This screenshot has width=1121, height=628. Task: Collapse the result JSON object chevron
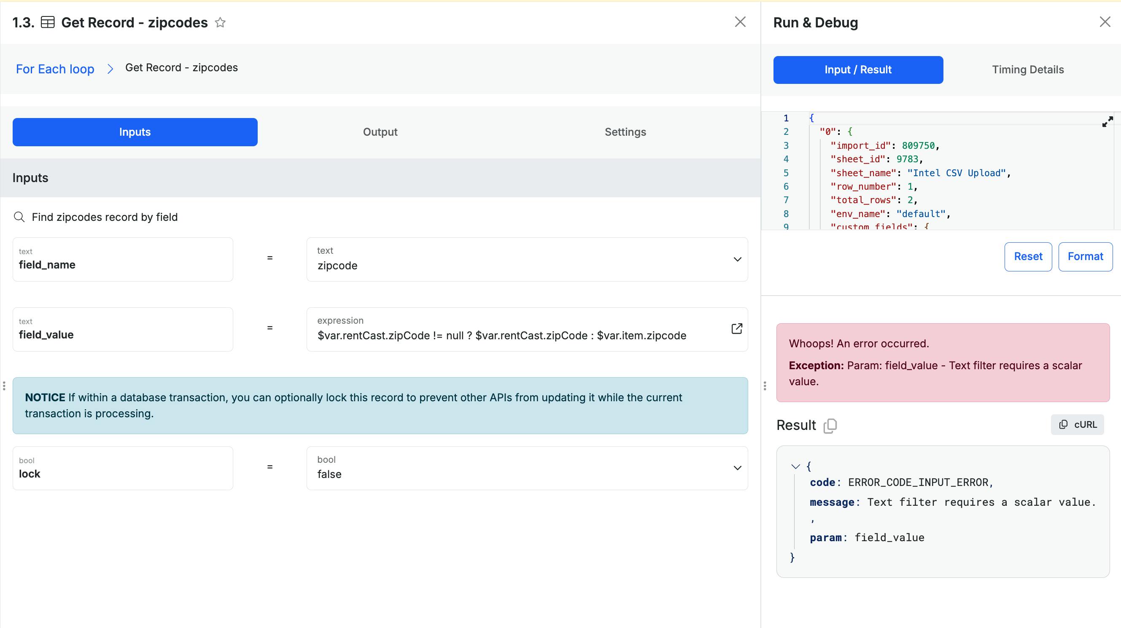(x=795, y=466)
